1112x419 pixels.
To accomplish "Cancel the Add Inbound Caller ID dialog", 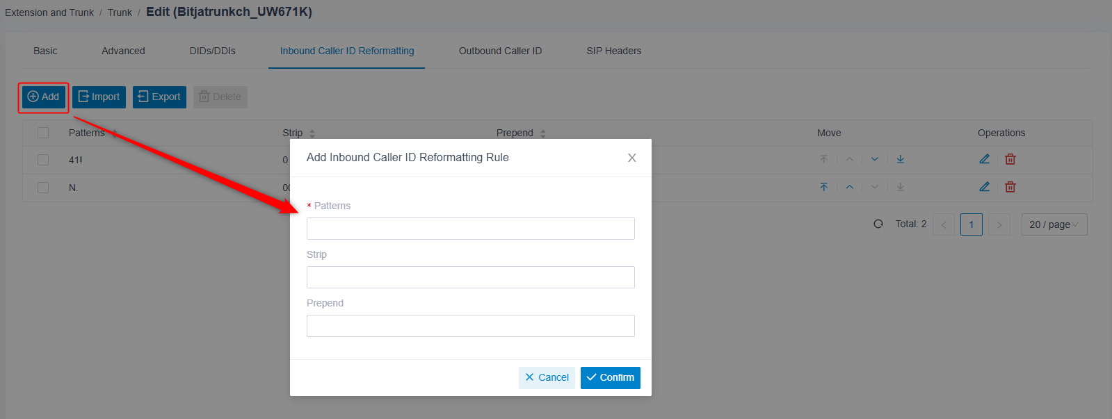I will [547, 377].
